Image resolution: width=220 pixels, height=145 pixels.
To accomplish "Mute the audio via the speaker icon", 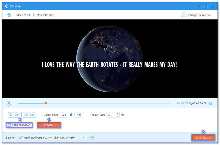I will (210, 103).
